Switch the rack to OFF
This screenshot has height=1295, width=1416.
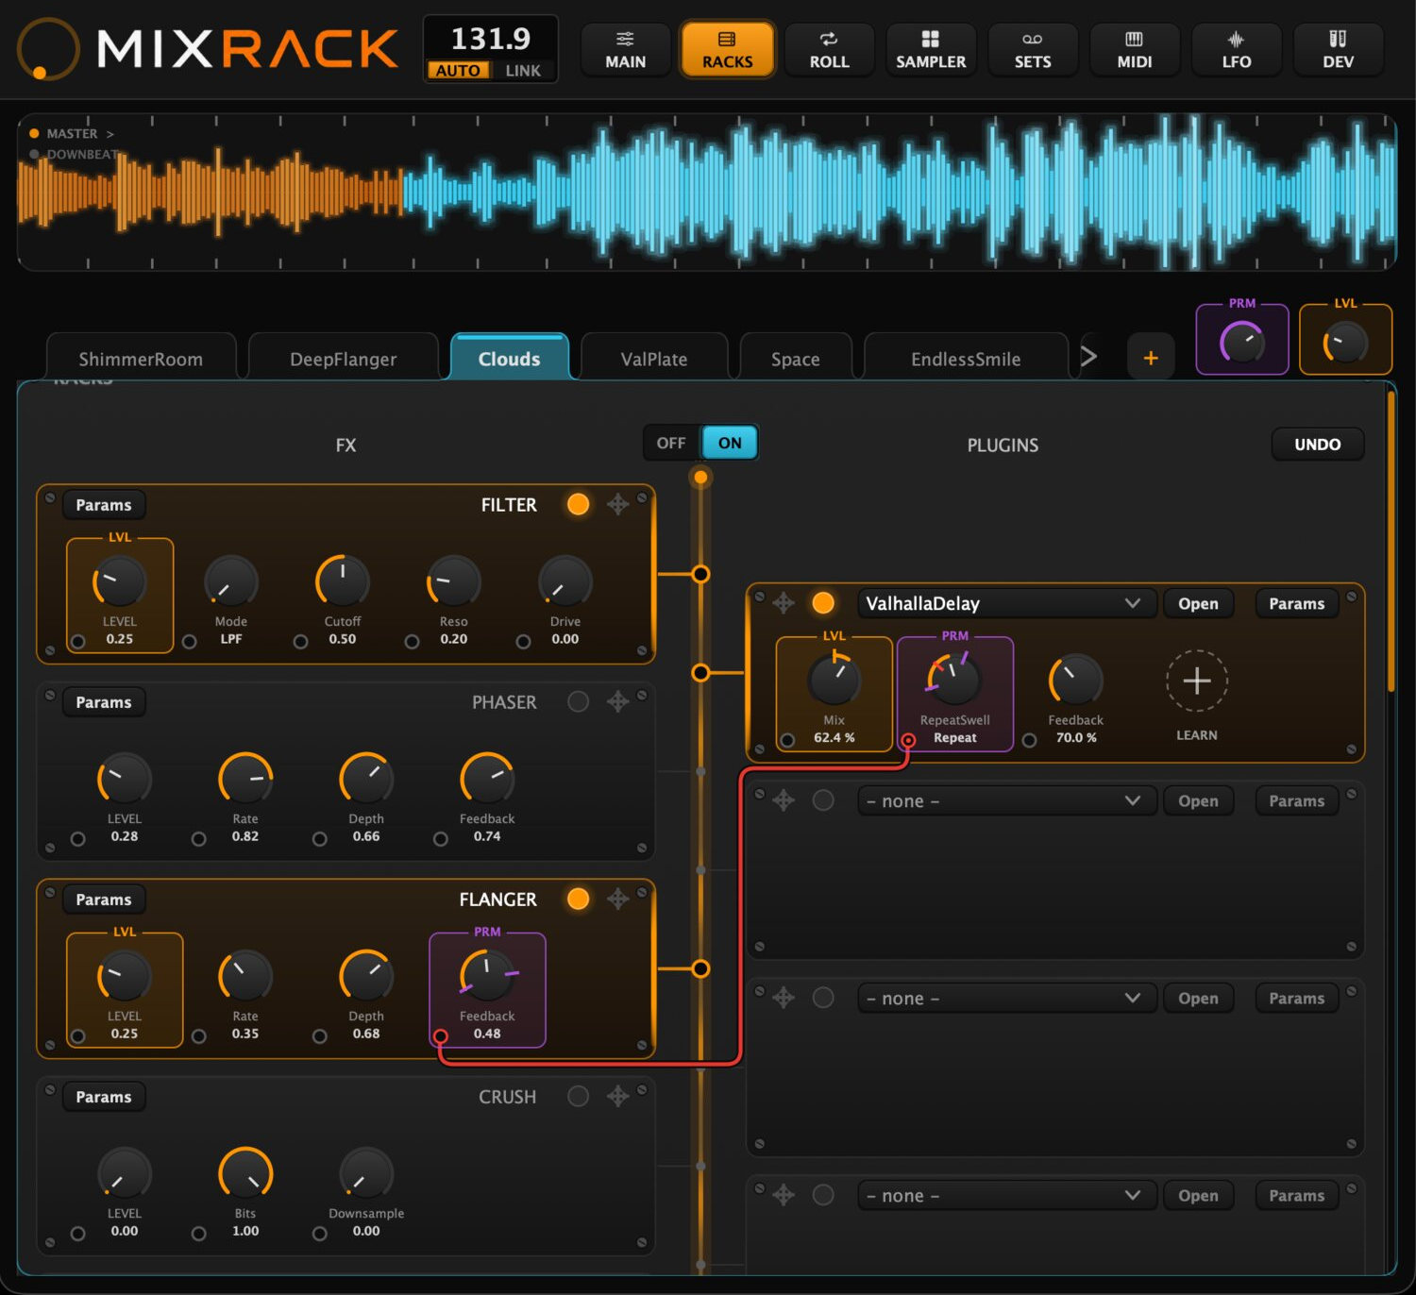671,443
